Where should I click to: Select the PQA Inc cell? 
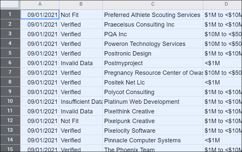153,34
